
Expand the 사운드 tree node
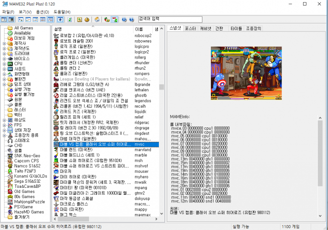(4, 69)
